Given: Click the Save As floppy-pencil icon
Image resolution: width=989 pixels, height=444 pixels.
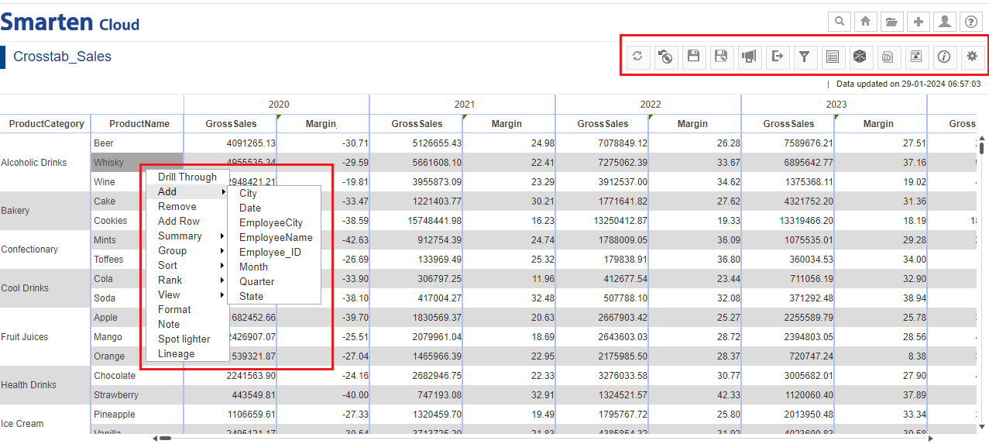Looking at the screenshot, I should pos(722,56).
